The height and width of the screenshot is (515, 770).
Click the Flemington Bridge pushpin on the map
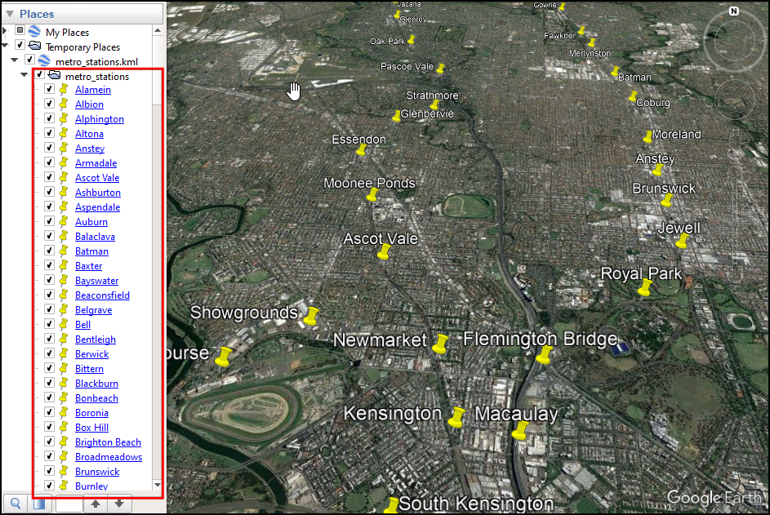pos(544,356)
